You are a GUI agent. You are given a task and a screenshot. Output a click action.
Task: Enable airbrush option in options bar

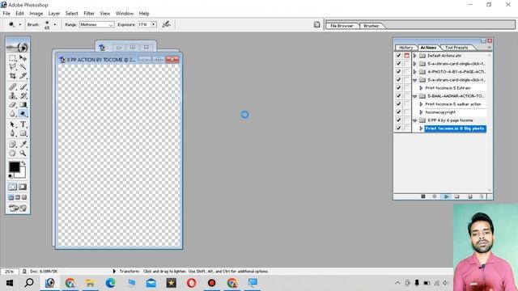[166, 24]
